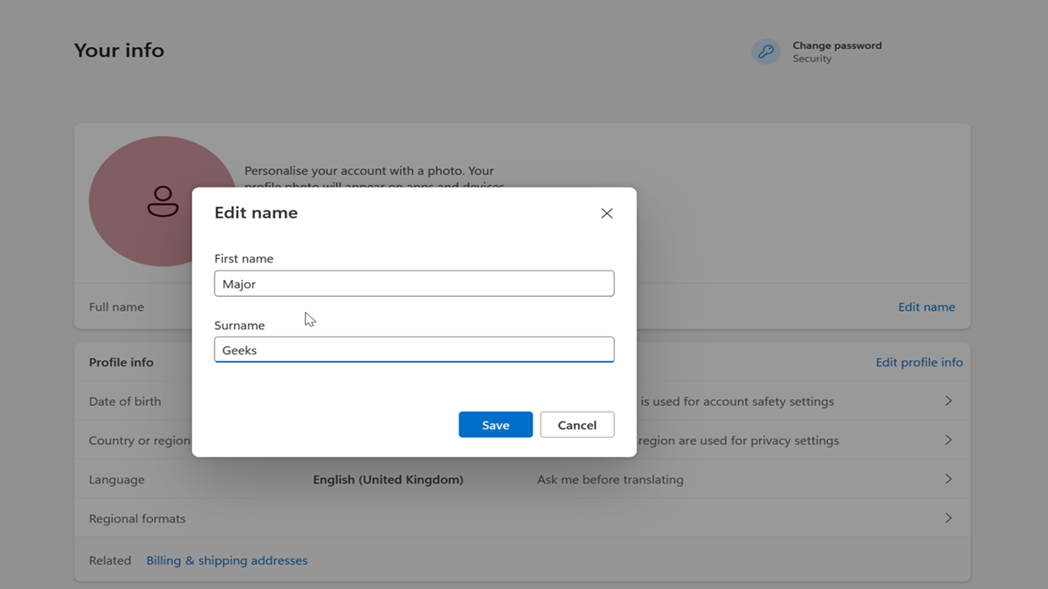Click the First name input field
Screen dimensions: 1048x589
[414, 284]
